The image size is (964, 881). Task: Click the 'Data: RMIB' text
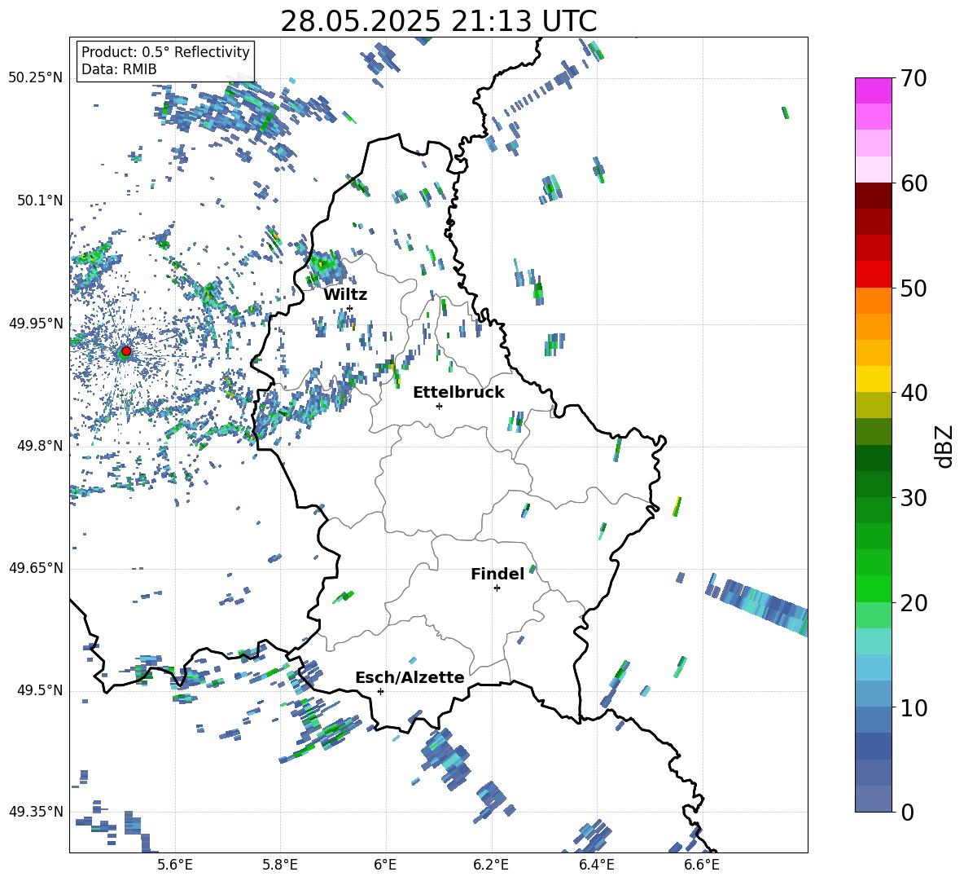point(119,69)
